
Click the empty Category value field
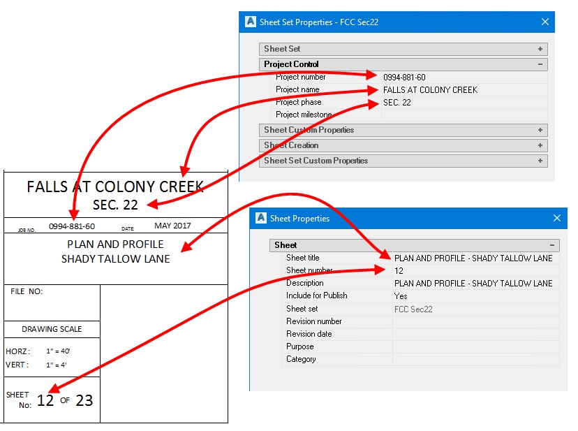click(476, 359)
